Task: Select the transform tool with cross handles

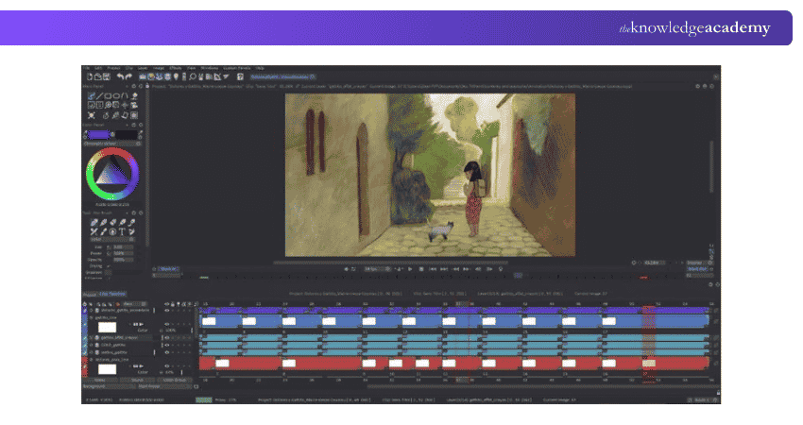Action: click(x=91, y=115)
